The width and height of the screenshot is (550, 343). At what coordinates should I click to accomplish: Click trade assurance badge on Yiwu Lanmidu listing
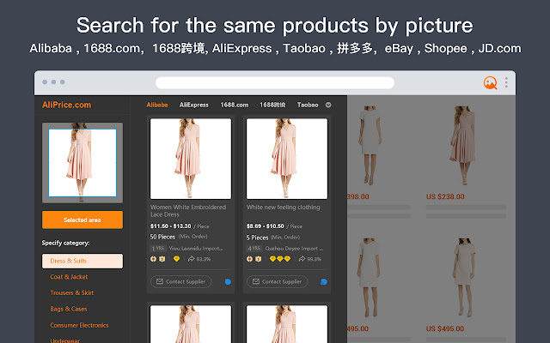162,259
